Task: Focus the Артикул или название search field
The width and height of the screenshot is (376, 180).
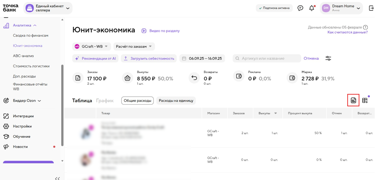Action: 267,58
